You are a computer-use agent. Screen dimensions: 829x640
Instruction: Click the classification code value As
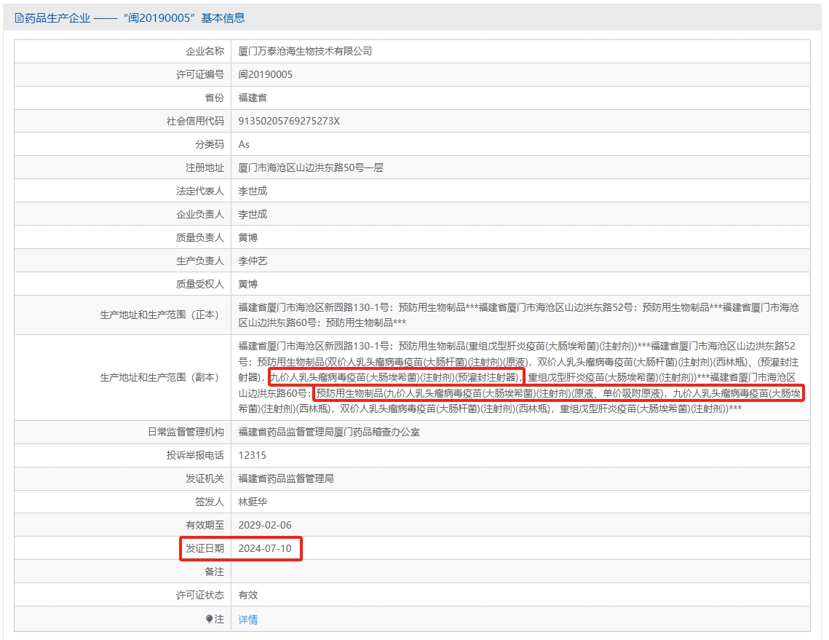(244, 144)
